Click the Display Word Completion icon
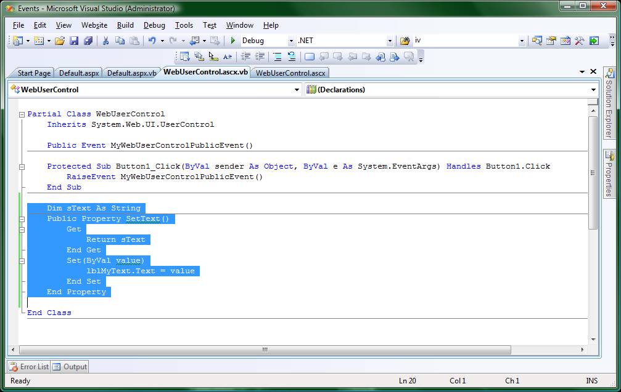 (228, 57)
